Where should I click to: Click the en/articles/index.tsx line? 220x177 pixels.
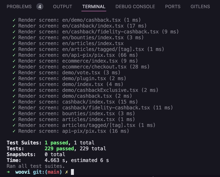pos(68,43)
